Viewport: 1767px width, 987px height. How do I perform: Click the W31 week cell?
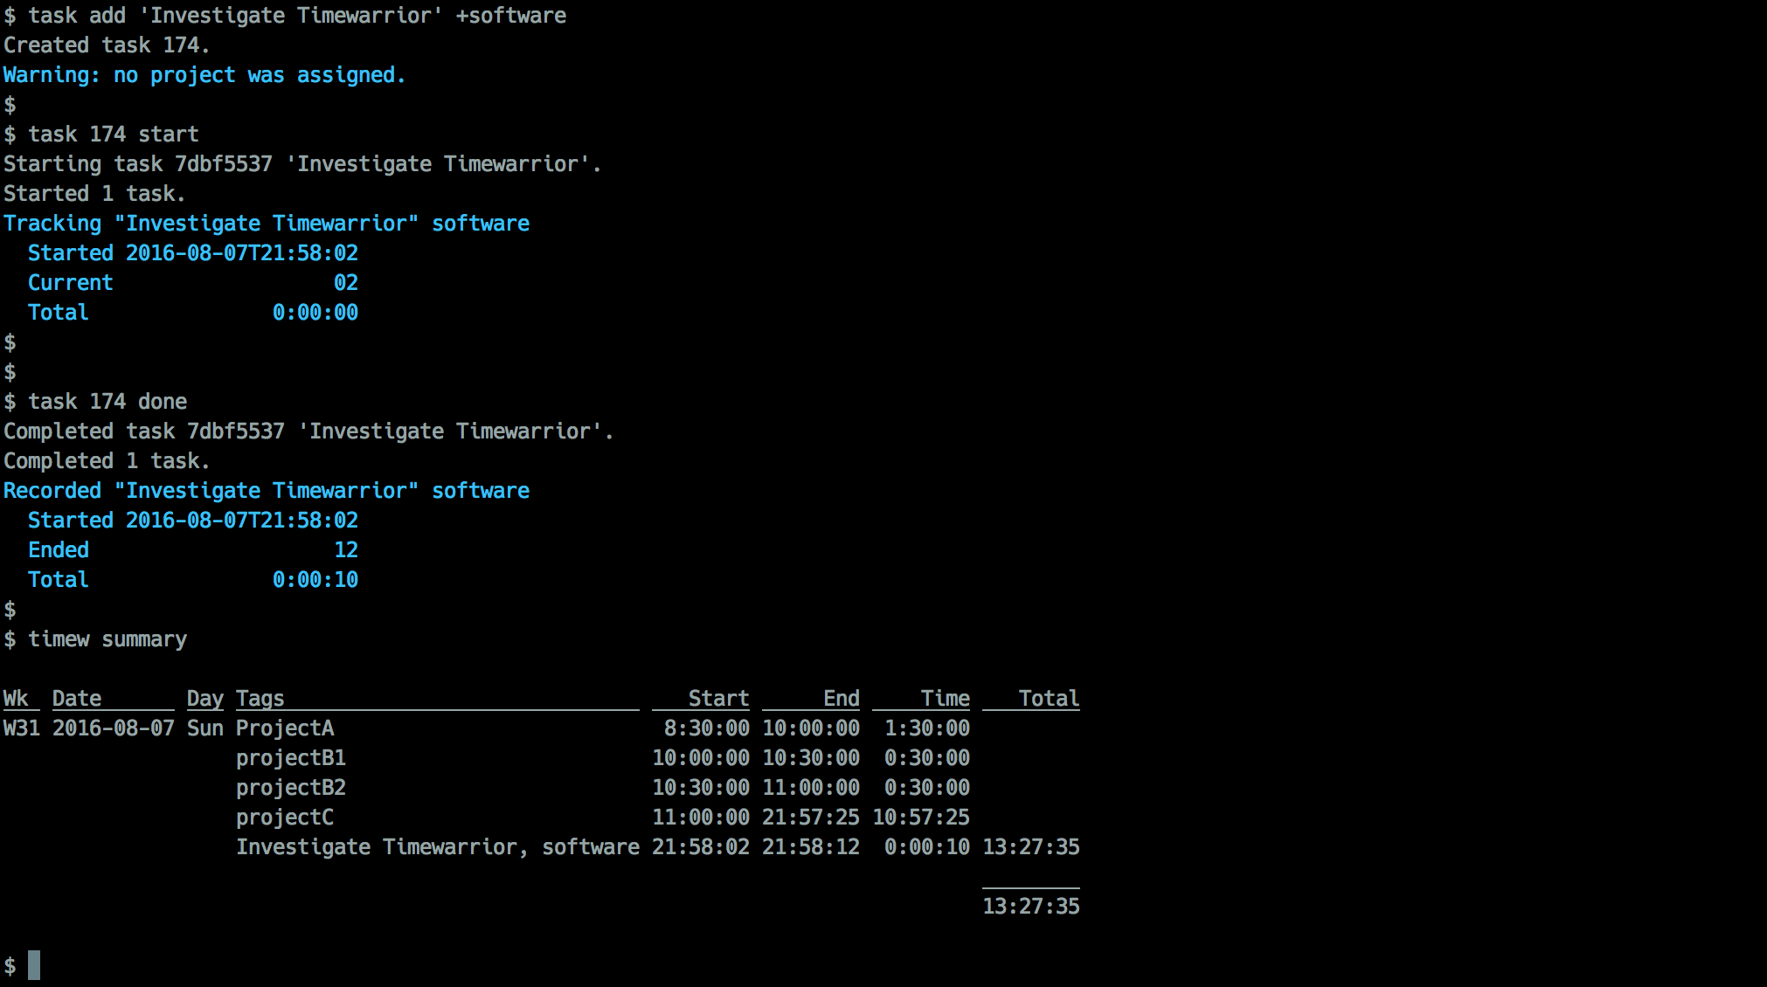coord(22,728)
